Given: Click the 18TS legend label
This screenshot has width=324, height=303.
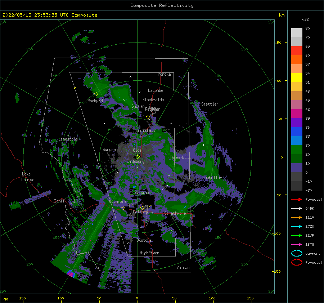Looking at the screenshot, I should pyautogui.click(x=310, y=245).
